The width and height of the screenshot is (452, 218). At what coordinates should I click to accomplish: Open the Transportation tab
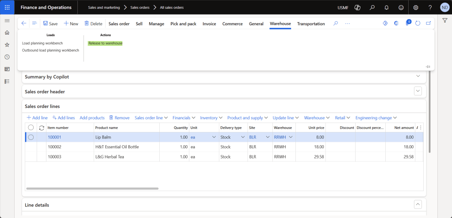coord(311,24)
